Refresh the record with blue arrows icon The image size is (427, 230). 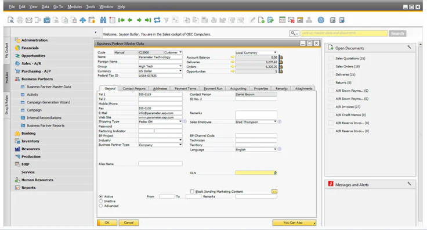pos(157,20)
